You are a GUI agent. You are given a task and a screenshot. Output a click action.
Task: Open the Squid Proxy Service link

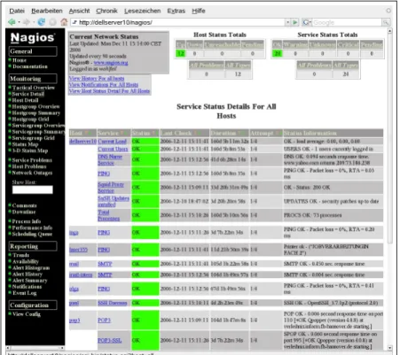coord(111,188)
